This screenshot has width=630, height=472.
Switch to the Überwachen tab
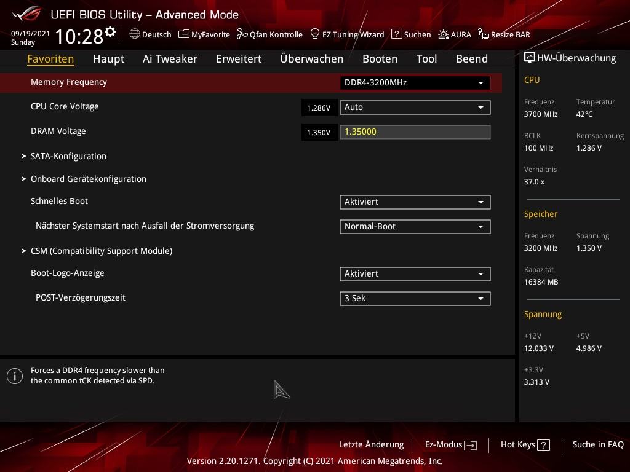pos(312,59)
